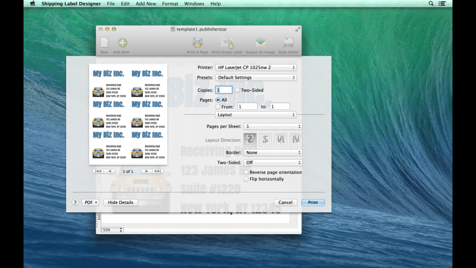Click the Hide Details button

tap(120, 202)
